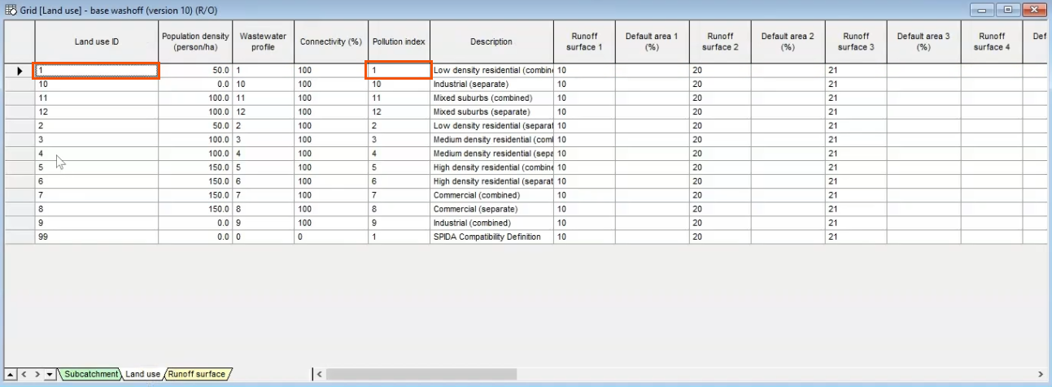Select Land use ID cell 11
Screen dimensions: 1052x387
point(97,98)
